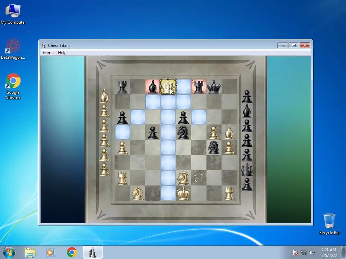The width and height of the screenshot is (346, 259).
Task: Move queen to highlighted square e7
Action: 183,102
